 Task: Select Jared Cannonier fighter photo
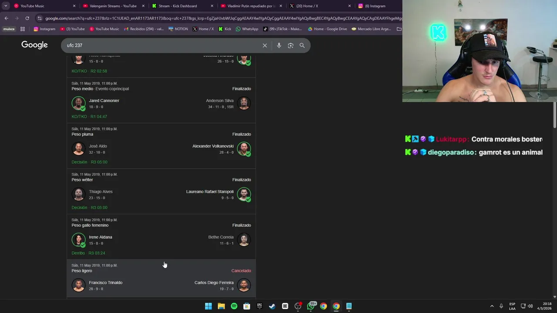coord(79,103)
